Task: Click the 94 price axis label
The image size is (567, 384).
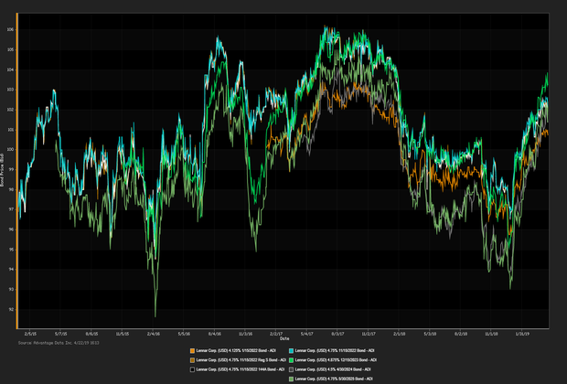Action: (x=11, y=270)
